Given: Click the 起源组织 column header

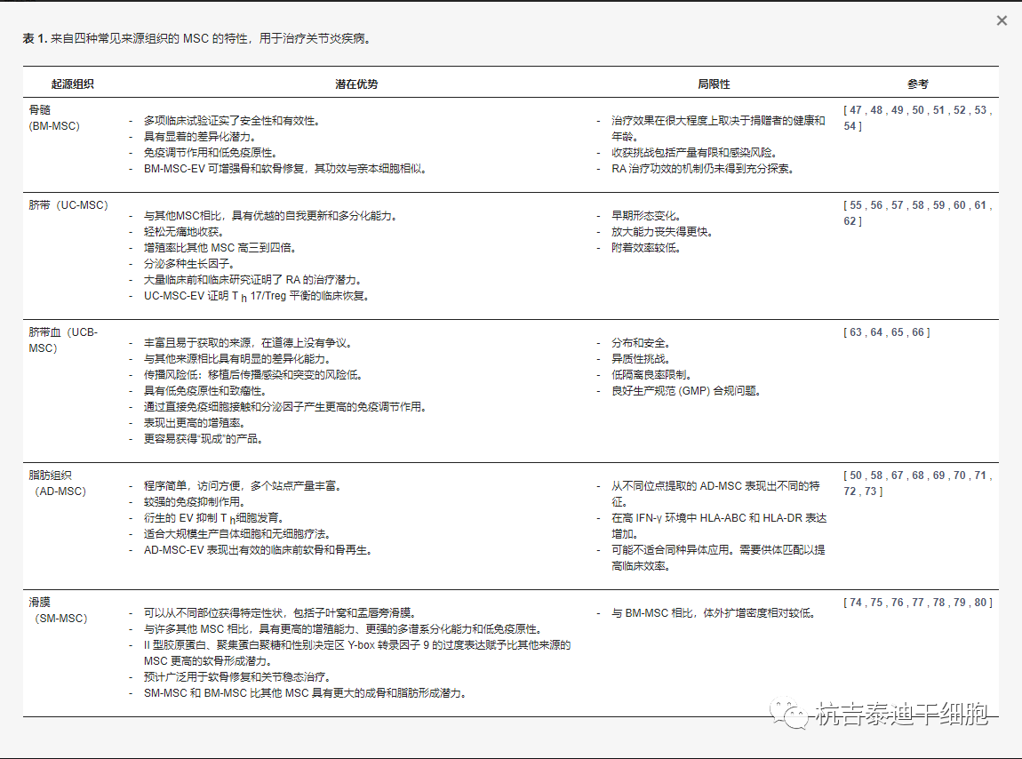Looking at the screenshot, I should [x=72, y=84].
